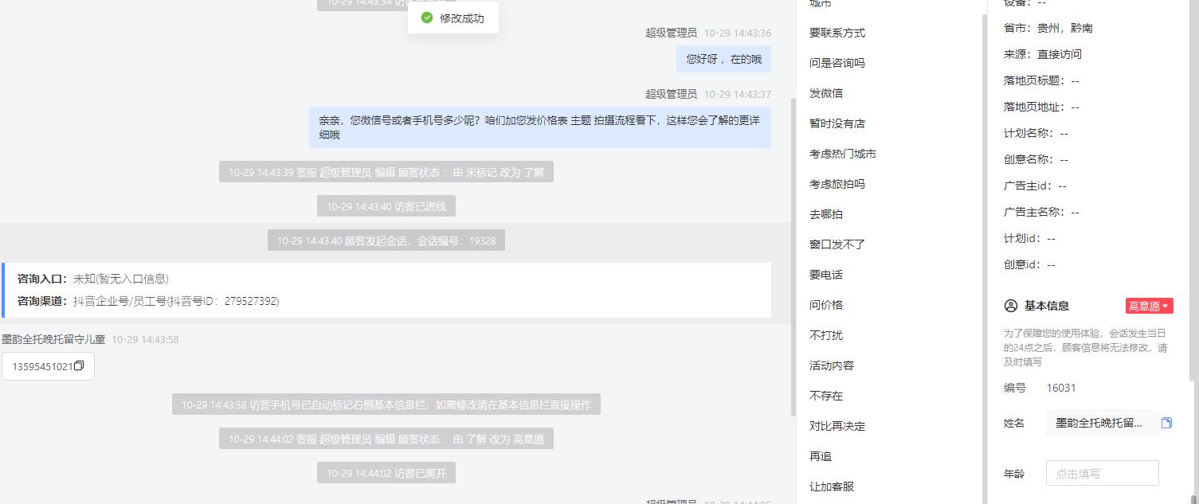Click the 创意id row

(x=1030, y=264)
